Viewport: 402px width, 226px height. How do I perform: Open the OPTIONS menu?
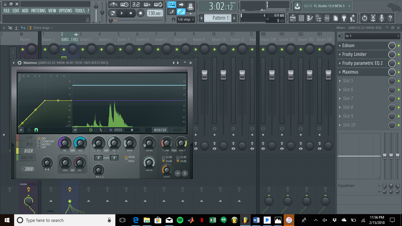click(65, 11)
